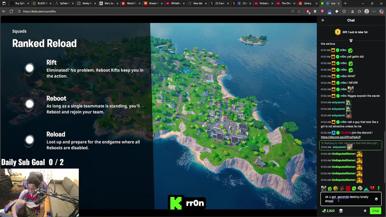Reload the page with the refresh icon
Viewport: 386px width, 217px height.
[11, 11]
